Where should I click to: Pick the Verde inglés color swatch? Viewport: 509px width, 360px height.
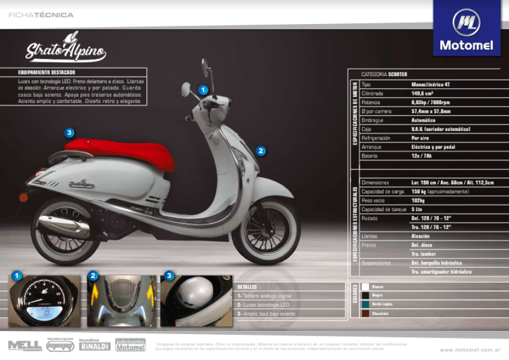click(365, 304)
